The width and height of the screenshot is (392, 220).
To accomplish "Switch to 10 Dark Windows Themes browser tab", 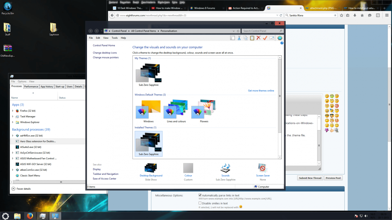I will [x=130, y=8].
